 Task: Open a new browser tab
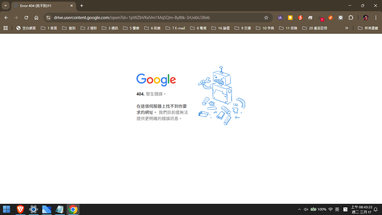pyautogui.click(x=82, y=6)
